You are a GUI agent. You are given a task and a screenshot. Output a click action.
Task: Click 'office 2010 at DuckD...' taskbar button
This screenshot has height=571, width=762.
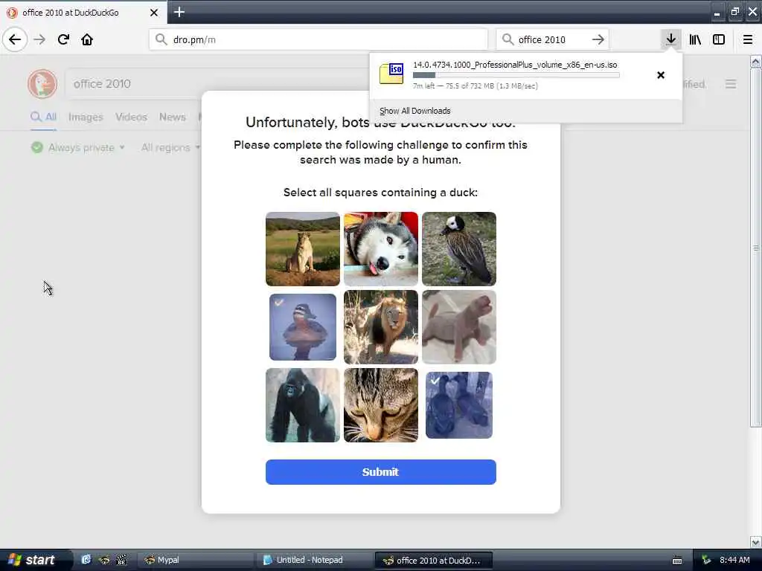point(434,561)
